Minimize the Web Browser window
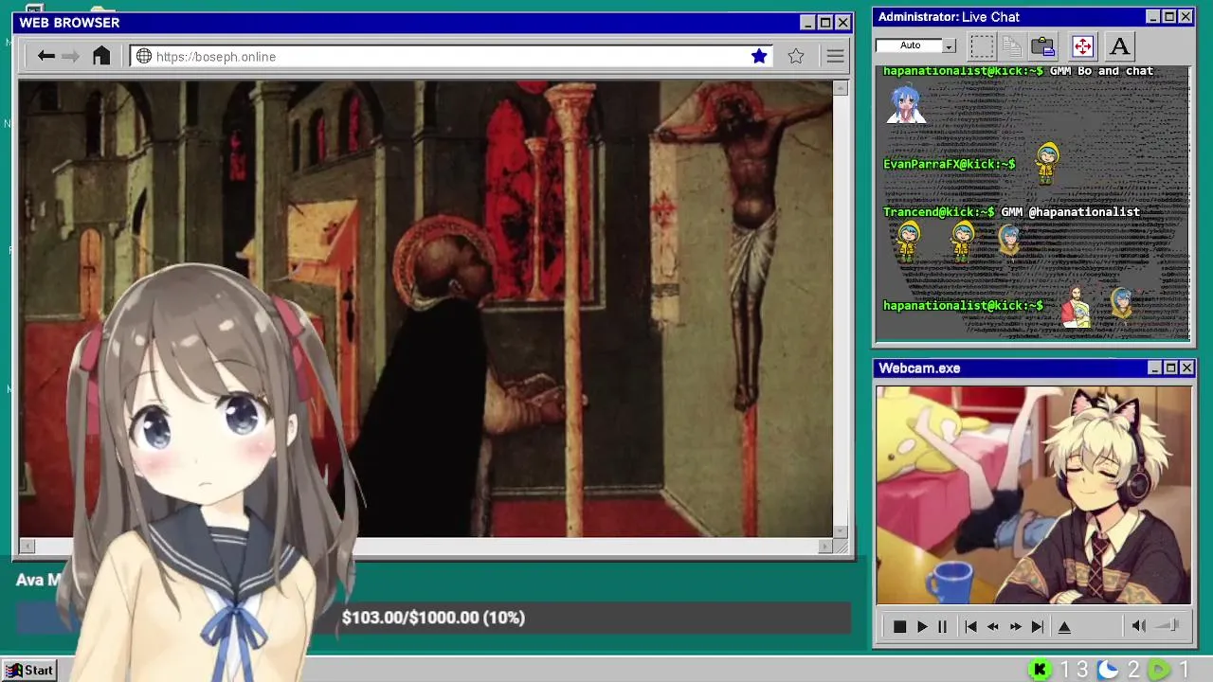Image resolution: width=1213 pixels, height=682 pixels. coord(807,23)
